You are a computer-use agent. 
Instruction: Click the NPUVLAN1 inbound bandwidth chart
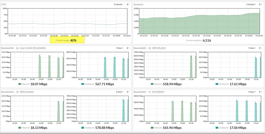pyautogui.click(x=170, y=65)
